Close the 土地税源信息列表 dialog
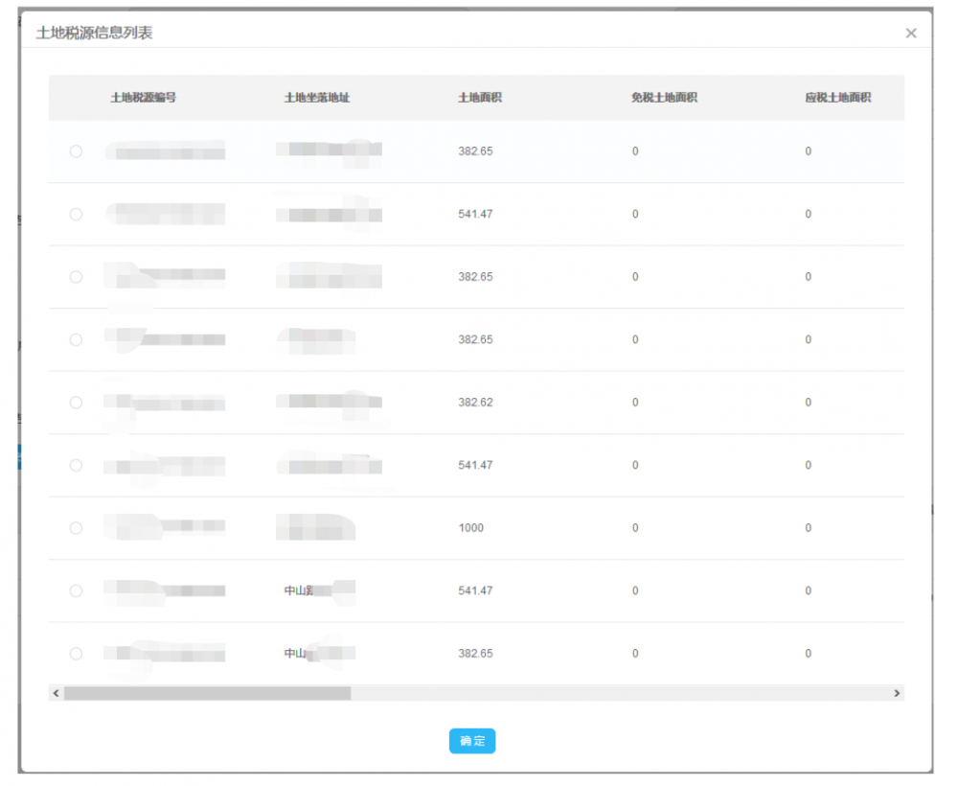 coord(910,34)
